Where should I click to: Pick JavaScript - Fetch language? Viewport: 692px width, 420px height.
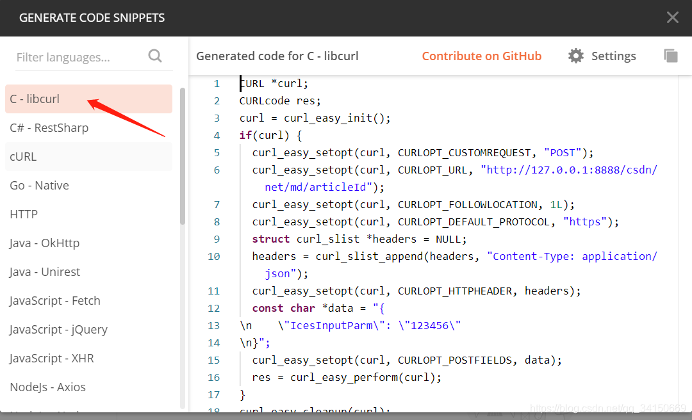88,300
